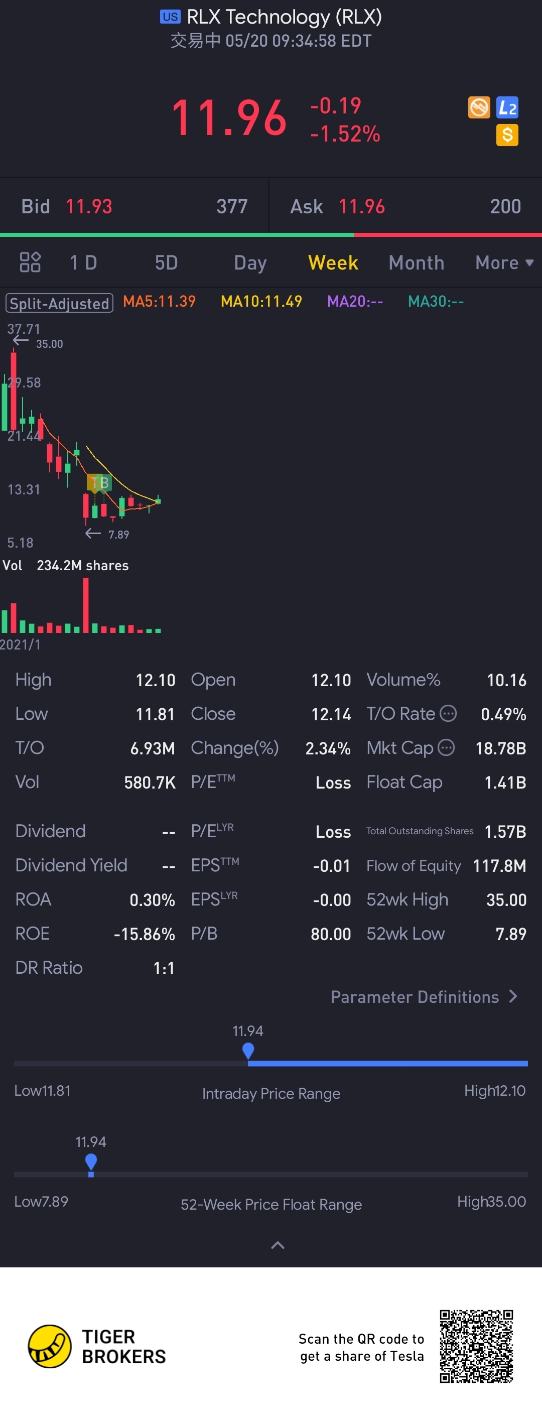
Task: Tap the yellow dollar sign icon
Action: pos(507,135)
